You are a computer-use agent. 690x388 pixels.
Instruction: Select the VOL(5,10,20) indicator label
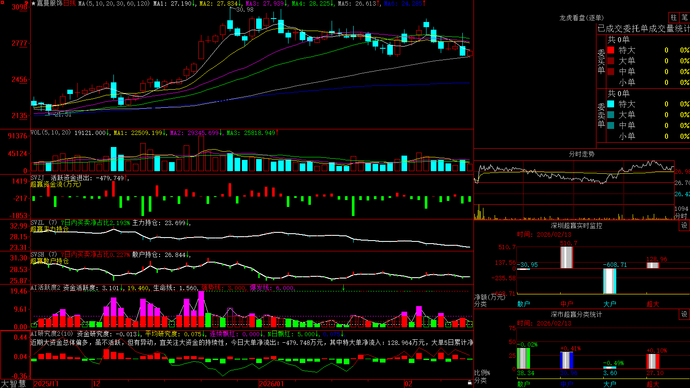click(50, 133)
